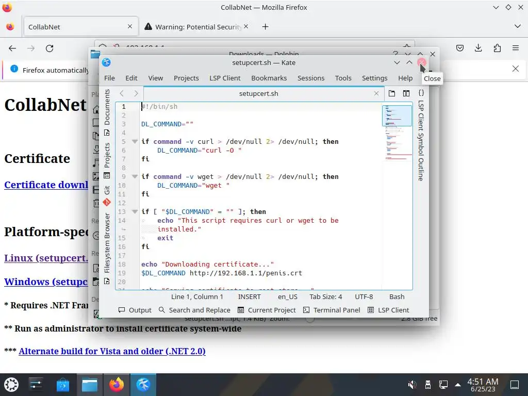Toggle the Current Project panel
The width and height of the screenshot is (528, 396).
click(267, 310)
